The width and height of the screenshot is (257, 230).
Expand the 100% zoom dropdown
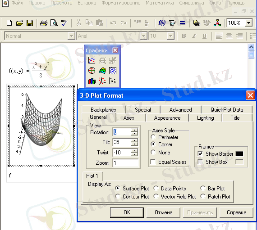pyautogui.click(x=248, y=23)
